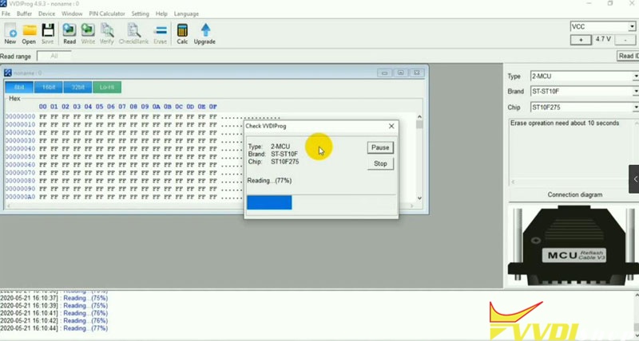Click column header 00 in hex view
This screenshot has width=639, height=341.
coord(43,107)
